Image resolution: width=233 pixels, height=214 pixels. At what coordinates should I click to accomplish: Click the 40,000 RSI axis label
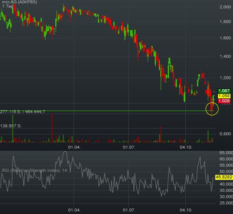click(x=226, y=184)
